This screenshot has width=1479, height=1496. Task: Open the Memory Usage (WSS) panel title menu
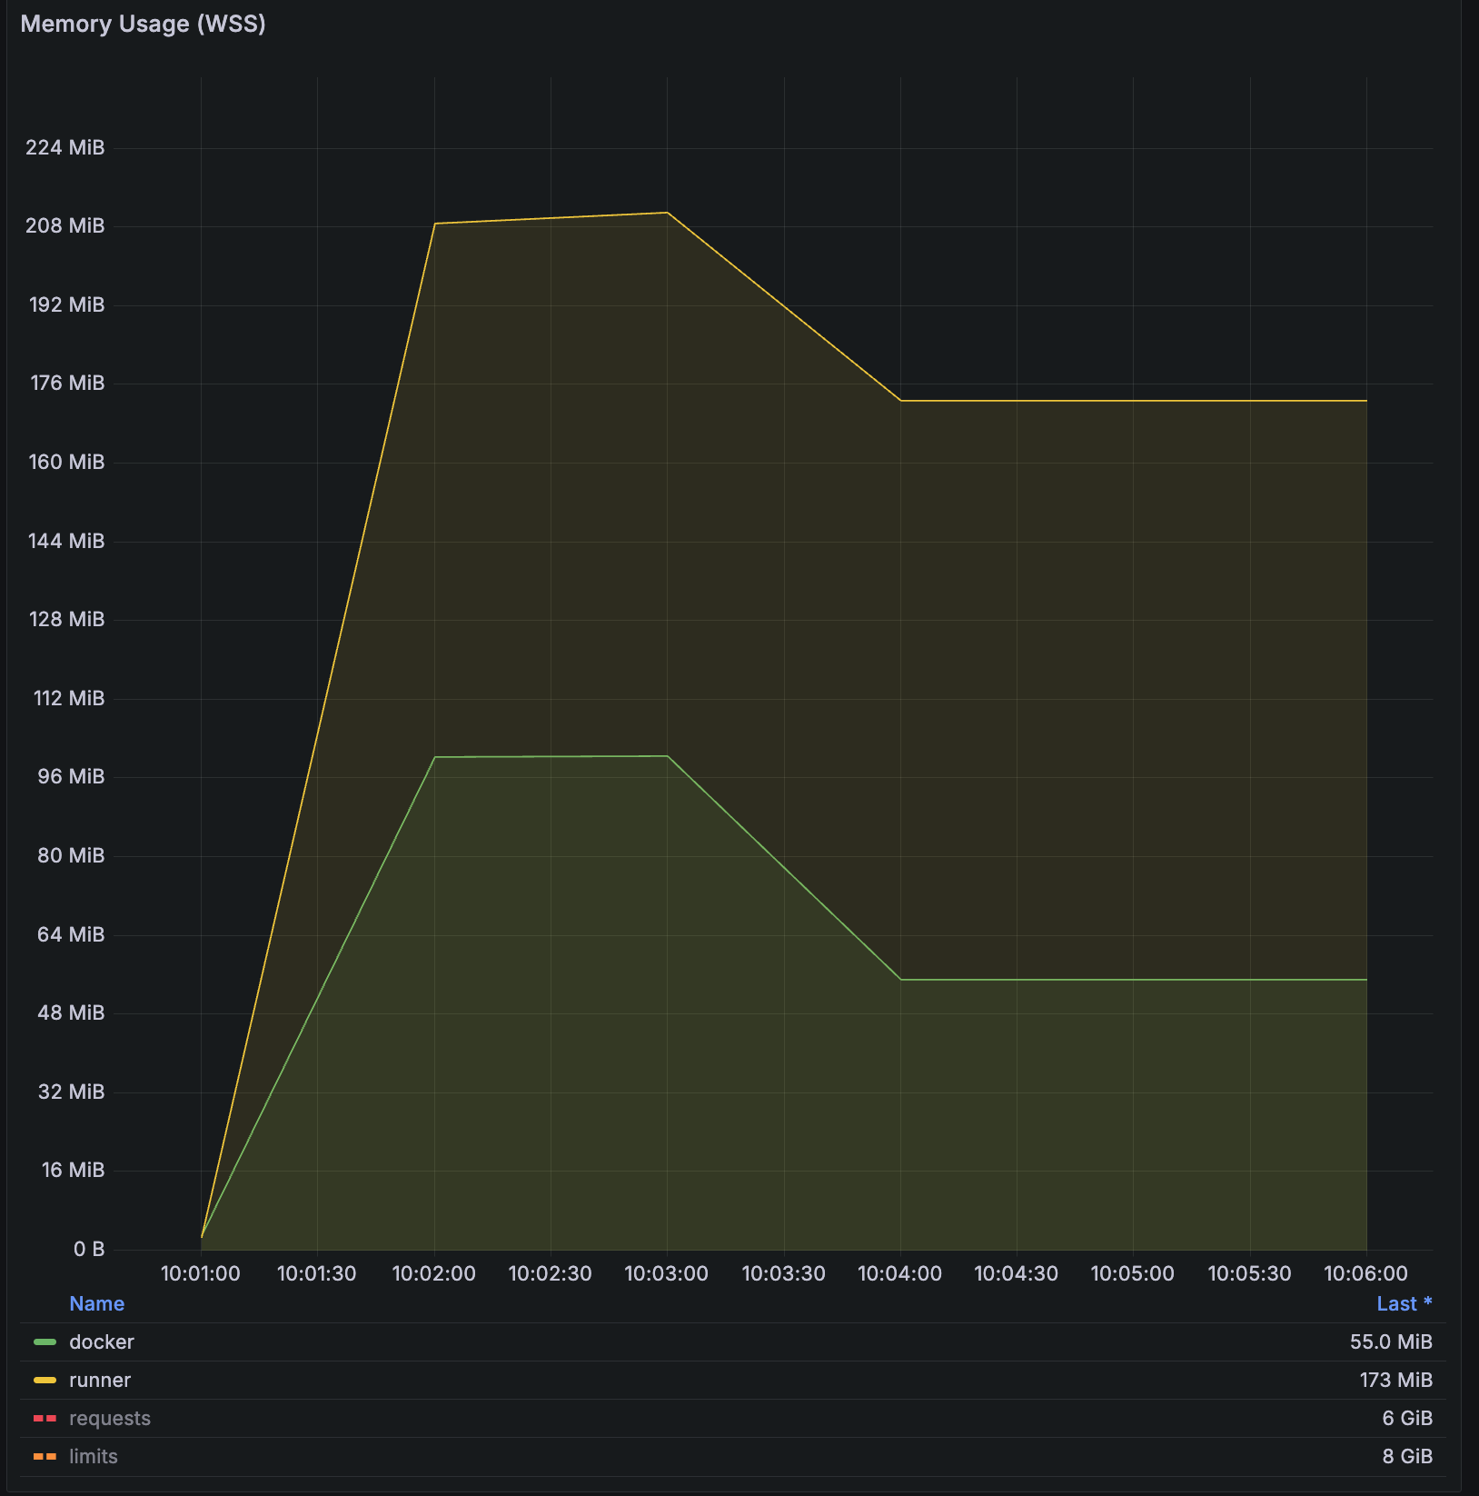pyautogui.click(x=143, y=24)
